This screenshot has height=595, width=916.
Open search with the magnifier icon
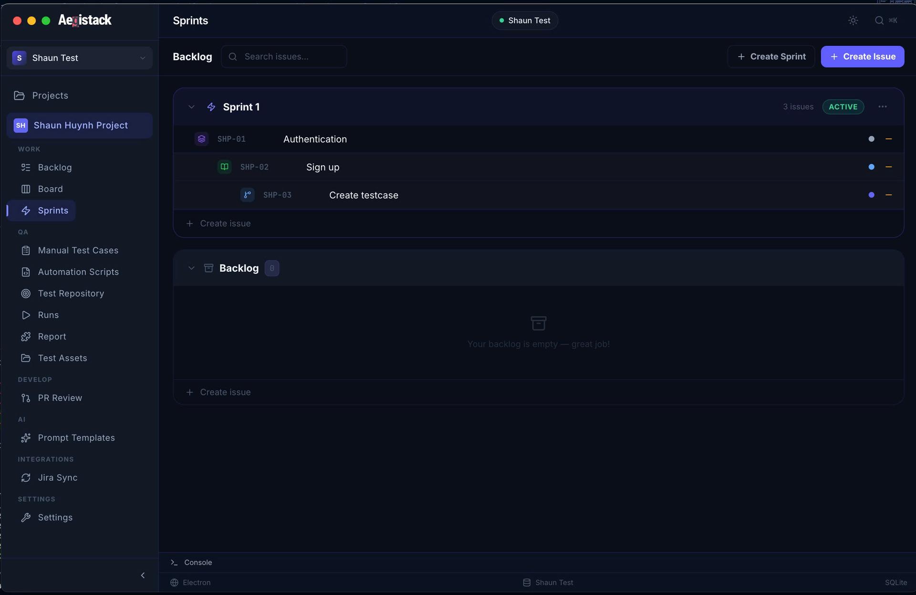click(x=879, y=21)
